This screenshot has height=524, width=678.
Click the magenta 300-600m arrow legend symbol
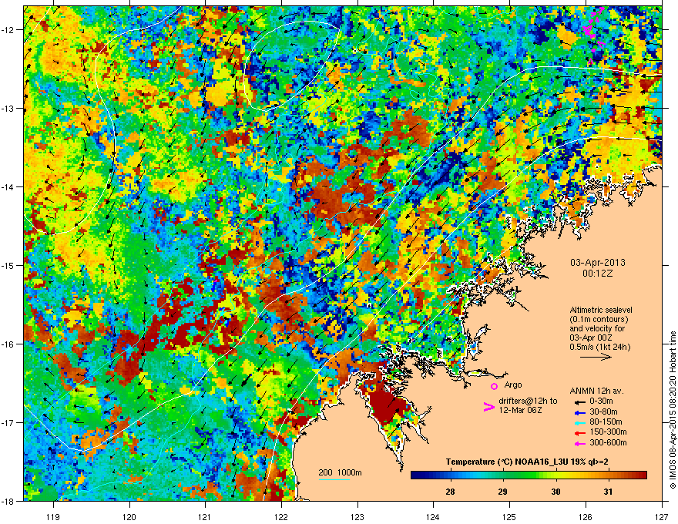click(580, 443)
